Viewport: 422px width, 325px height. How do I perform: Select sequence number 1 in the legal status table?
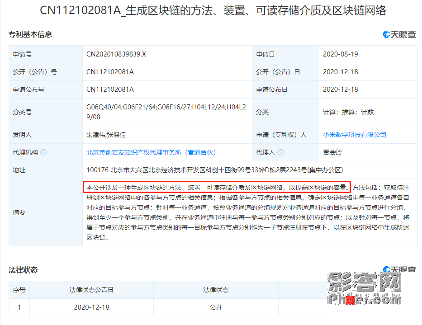point(19,307)
